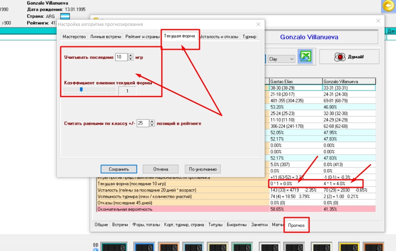Open the Турнир settings tab
Image resolution: width=396 pixels, height=251 pixels.
click(x=249, y=37)
